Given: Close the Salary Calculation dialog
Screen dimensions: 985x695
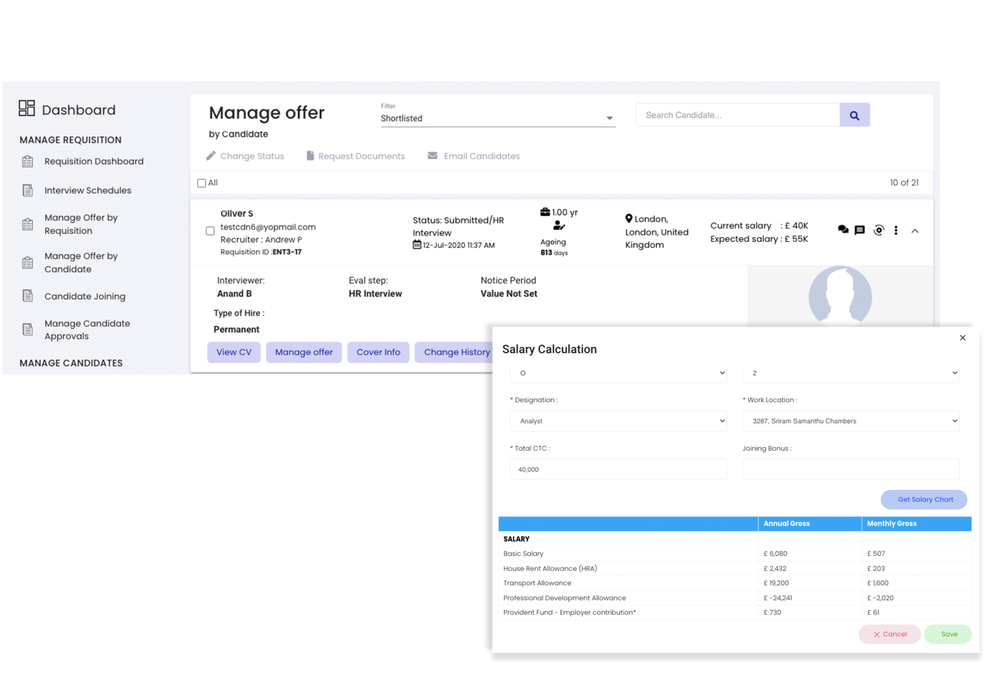Looking at the screenshot, I should coord(962,338).
